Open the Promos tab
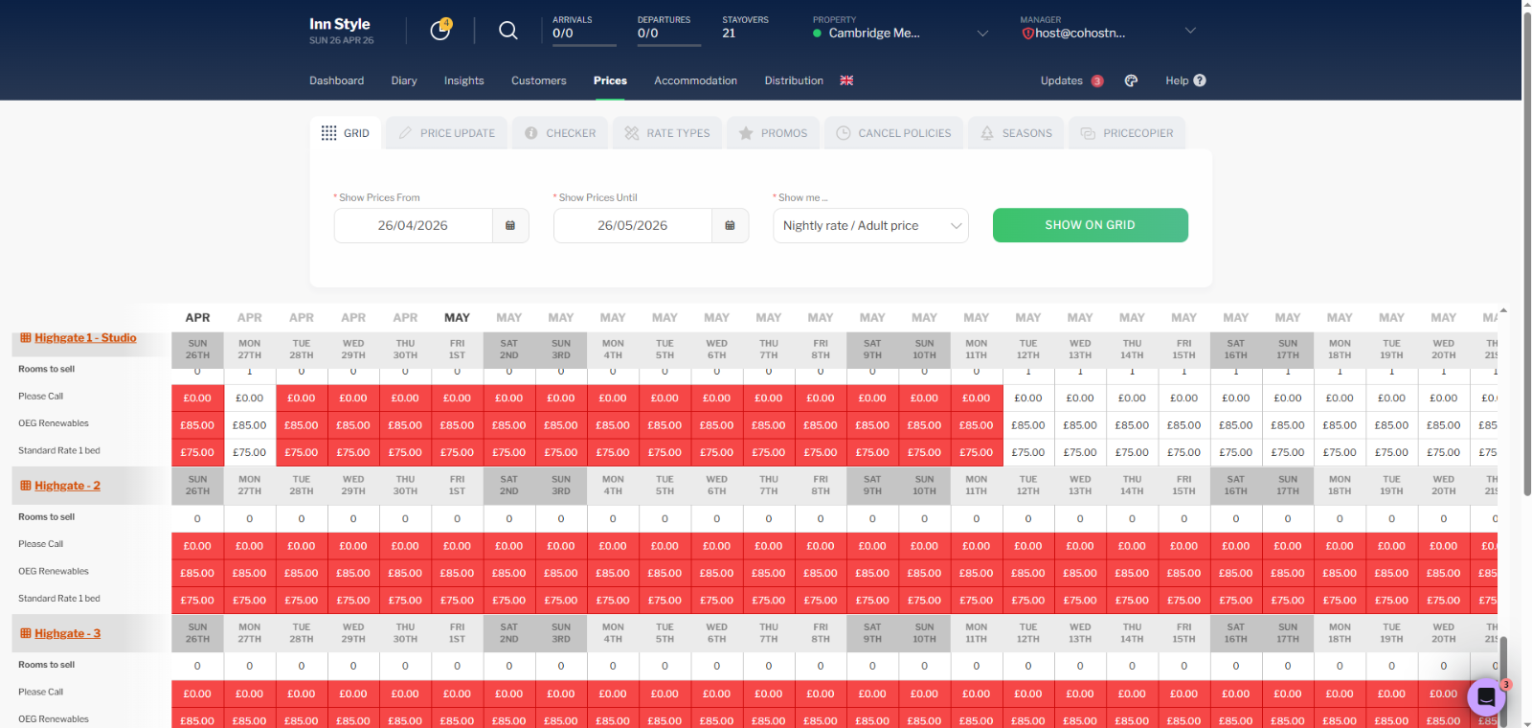This screenshot has width=1532, height=728. [773, 133]
